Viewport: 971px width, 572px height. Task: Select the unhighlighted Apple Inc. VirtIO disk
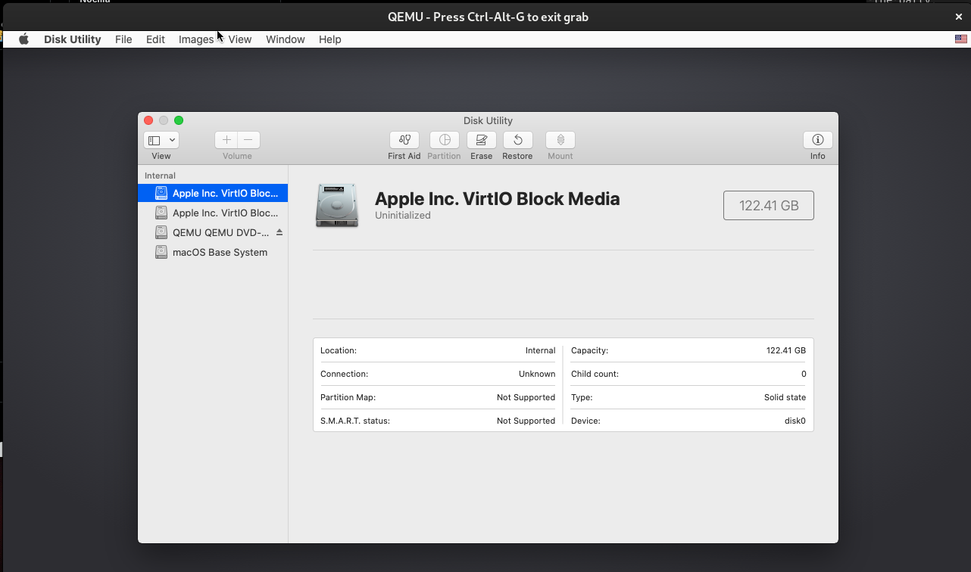click(213, 213)
